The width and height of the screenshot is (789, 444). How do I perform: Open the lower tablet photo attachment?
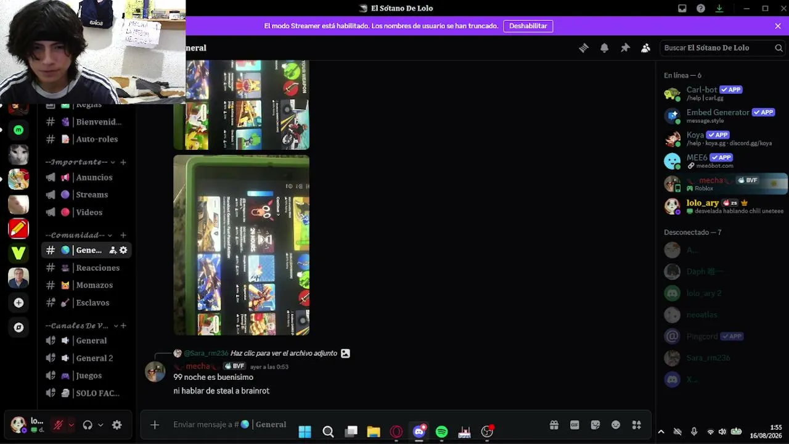coord(241,245)
